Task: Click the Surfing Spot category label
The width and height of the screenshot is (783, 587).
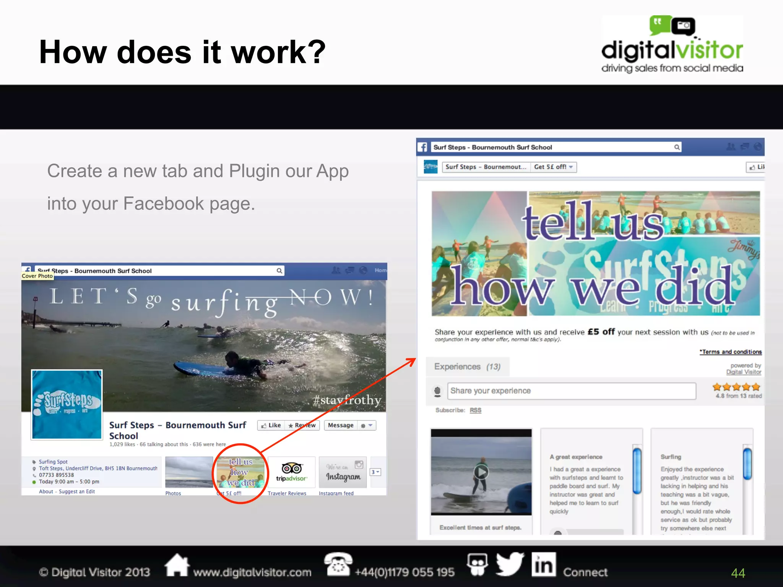Action: point(53,462)
